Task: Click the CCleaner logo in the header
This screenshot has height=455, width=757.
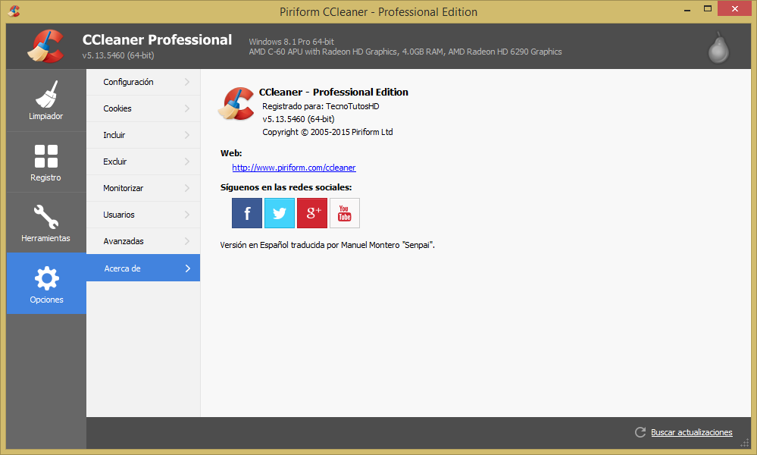Action: point(46,46)
